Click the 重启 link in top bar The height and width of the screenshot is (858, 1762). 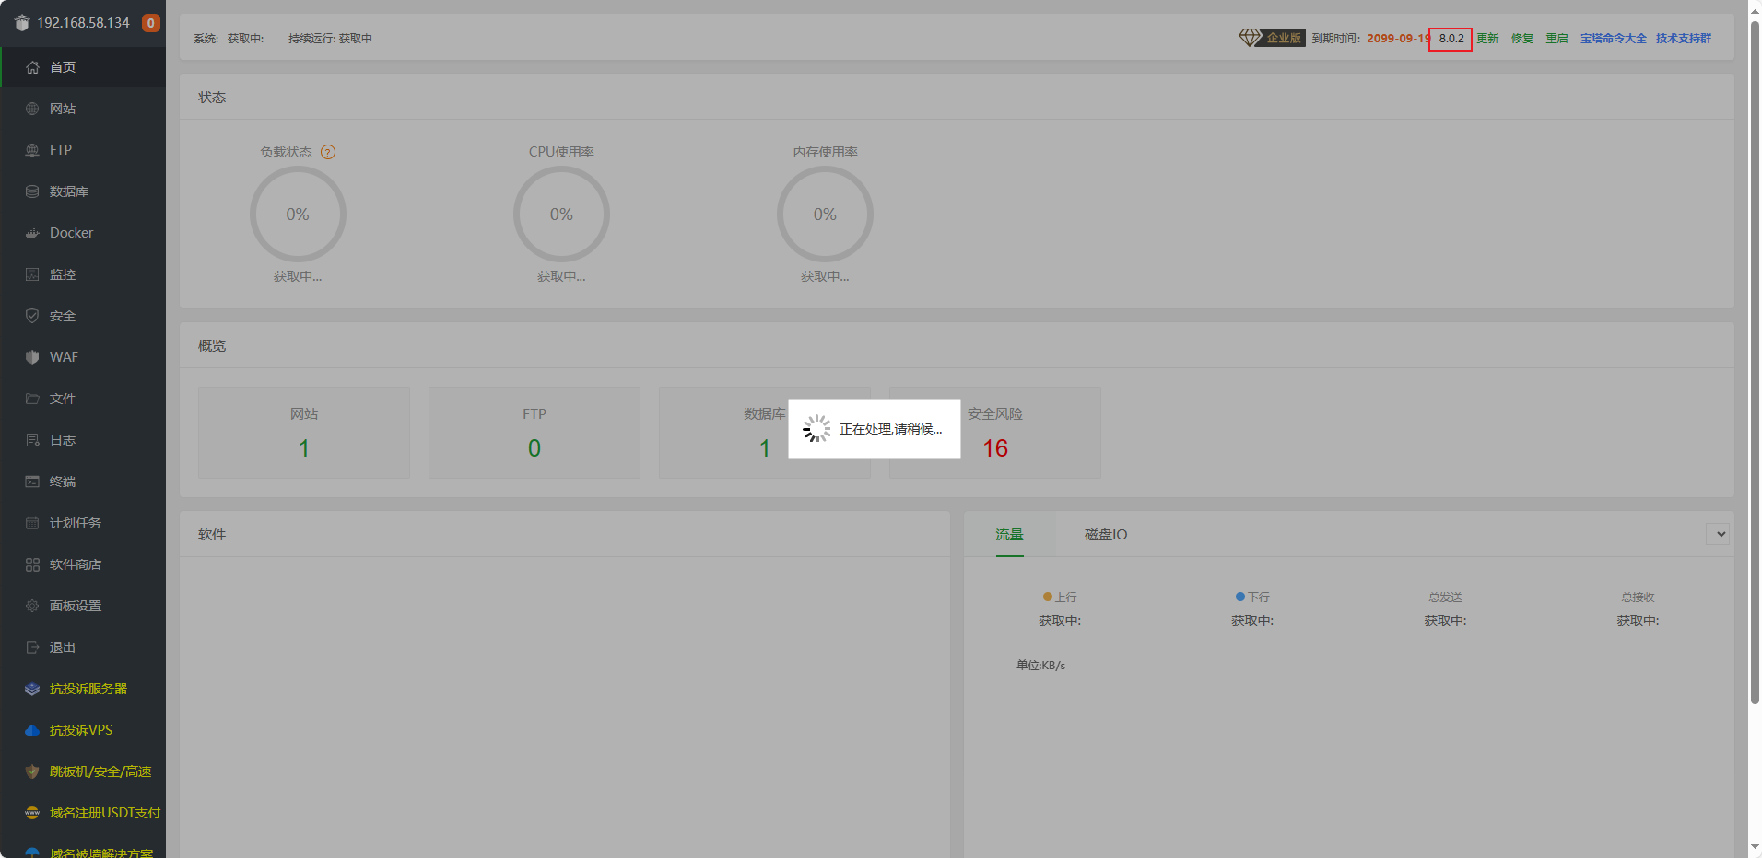(x=1556, y=39)
